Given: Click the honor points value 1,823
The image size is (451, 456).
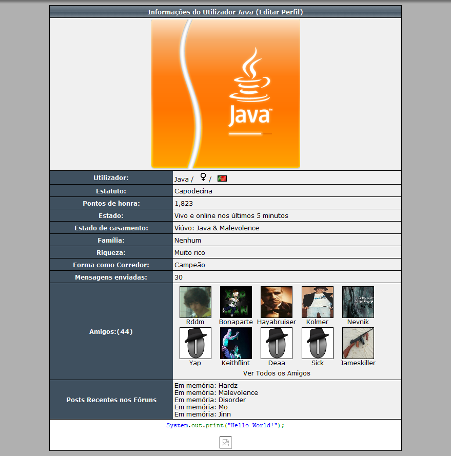Looking at the screenshot, I should point(184,203).
